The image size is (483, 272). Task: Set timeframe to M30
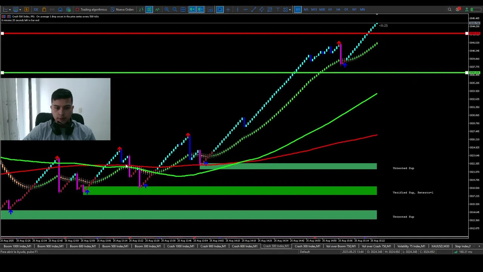(x=322, y=9)
